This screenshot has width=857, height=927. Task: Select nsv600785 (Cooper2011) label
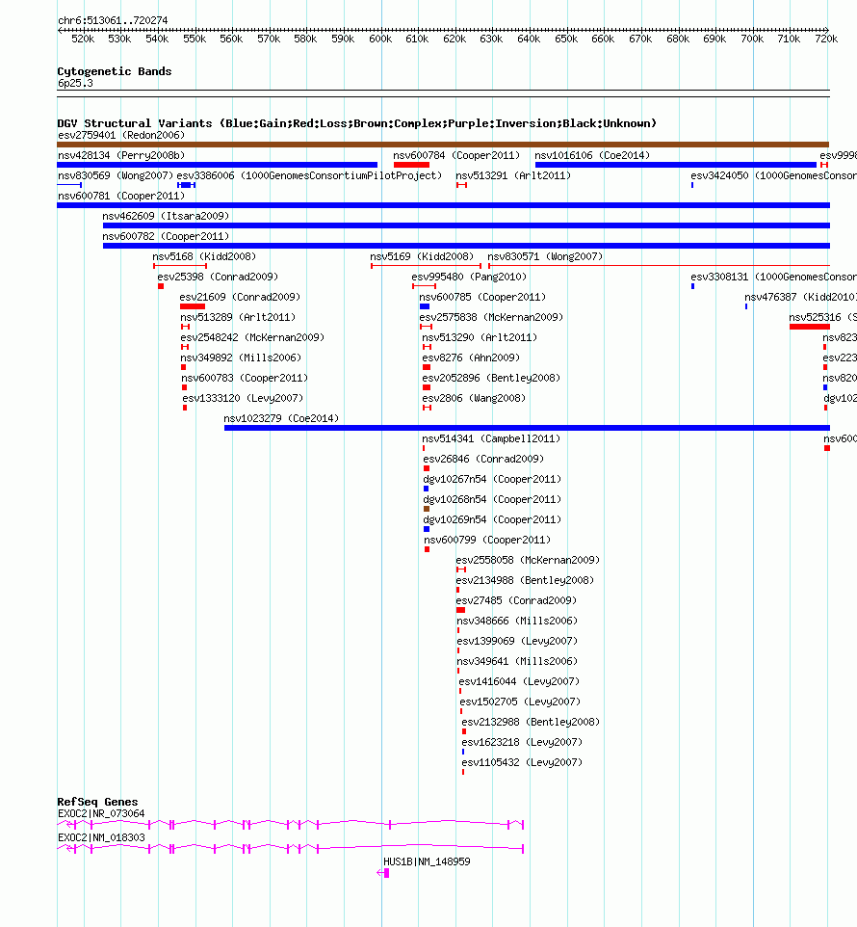tap(482, 297)
